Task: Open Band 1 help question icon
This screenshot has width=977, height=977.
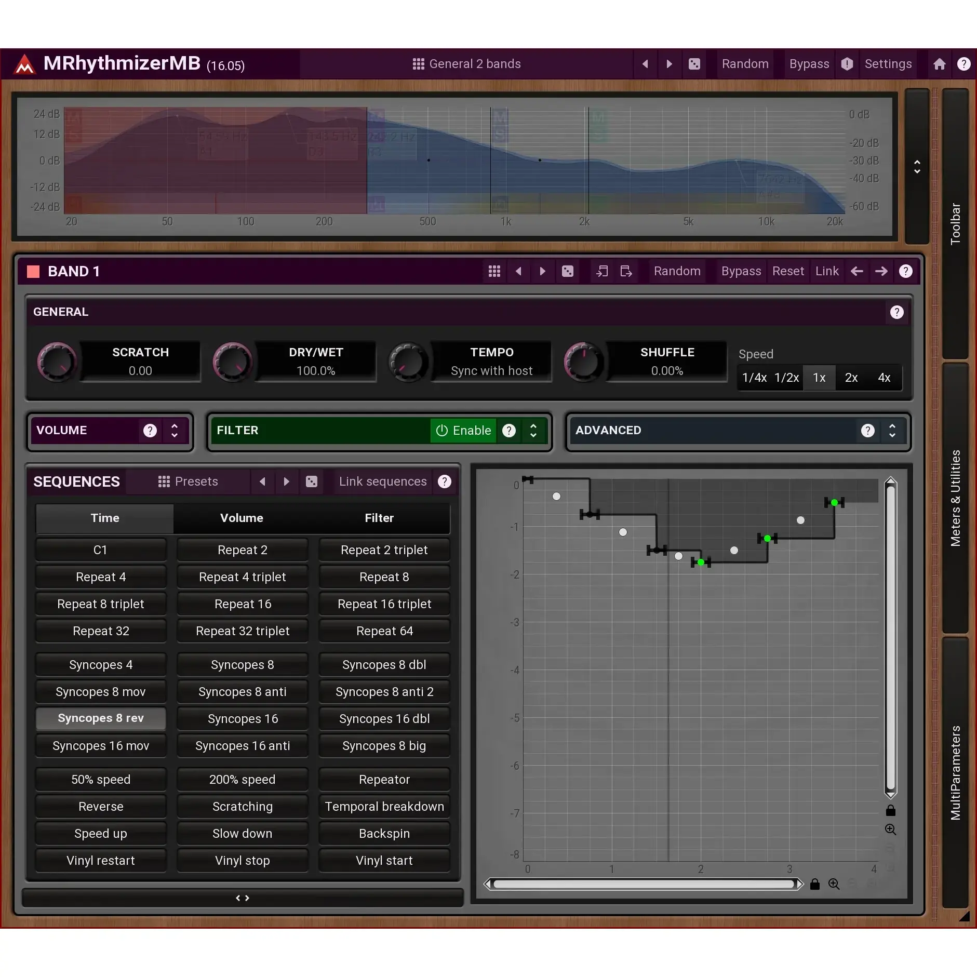Action: pos(906,271)
